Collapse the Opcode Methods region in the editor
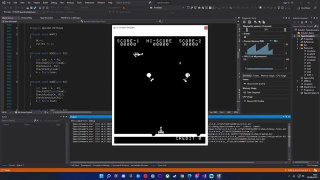This screenshot has width=320, height=180. coord(17,28)
